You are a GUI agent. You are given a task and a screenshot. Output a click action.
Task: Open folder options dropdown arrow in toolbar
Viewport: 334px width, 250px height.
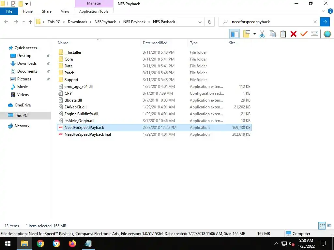click(254, 34)
